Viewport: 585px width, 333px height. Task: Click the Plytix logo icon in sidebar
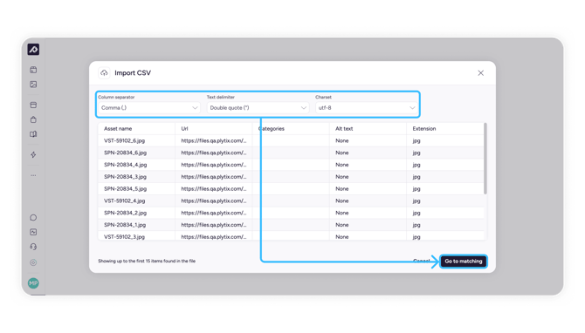click(33, 50)
